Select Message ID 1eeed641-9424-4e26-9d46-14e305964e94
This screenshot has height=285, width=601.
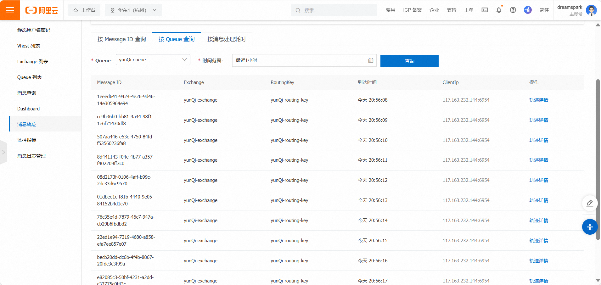(x=126, y=100)
